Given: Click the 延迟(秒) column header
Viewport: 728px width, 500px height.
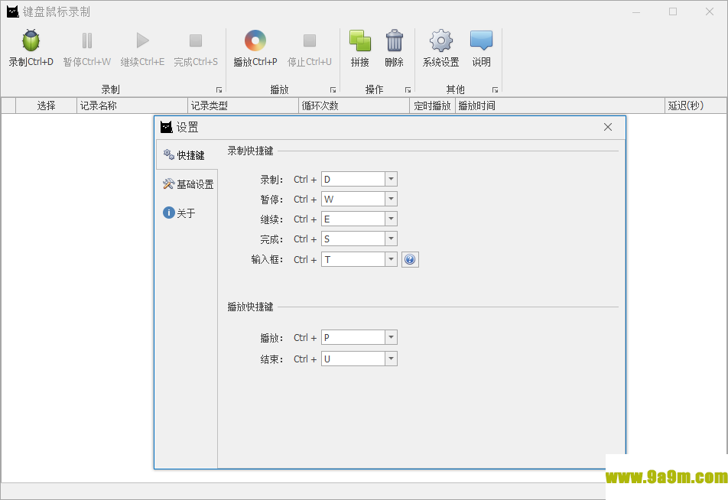Looking at the screenshot, I should coord(695,106).
